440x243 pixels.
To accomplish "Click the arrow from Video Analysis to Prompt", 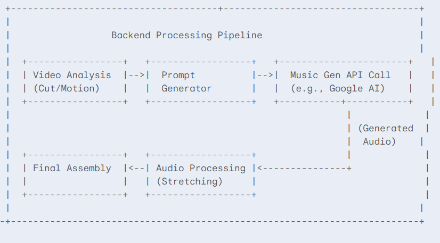I will (x=137, y=76).
